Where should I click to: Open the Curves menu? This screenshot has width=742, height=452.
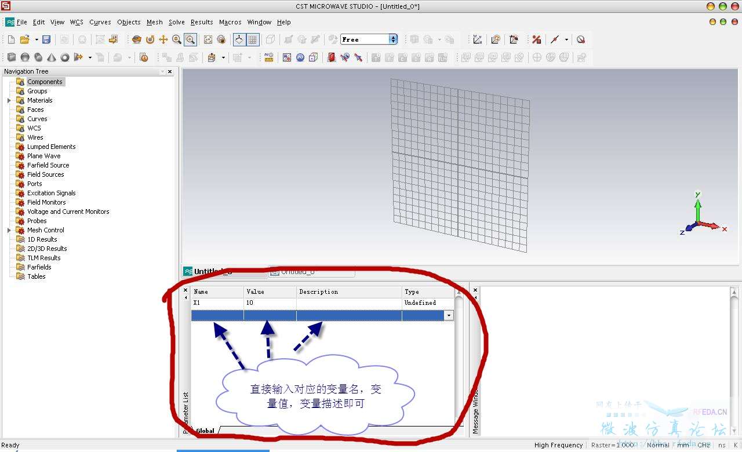point(100,22)
